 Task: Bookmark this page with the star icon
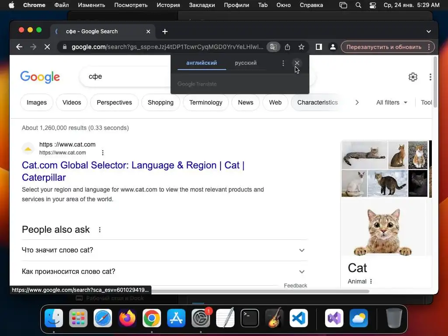tap(301, 47)
